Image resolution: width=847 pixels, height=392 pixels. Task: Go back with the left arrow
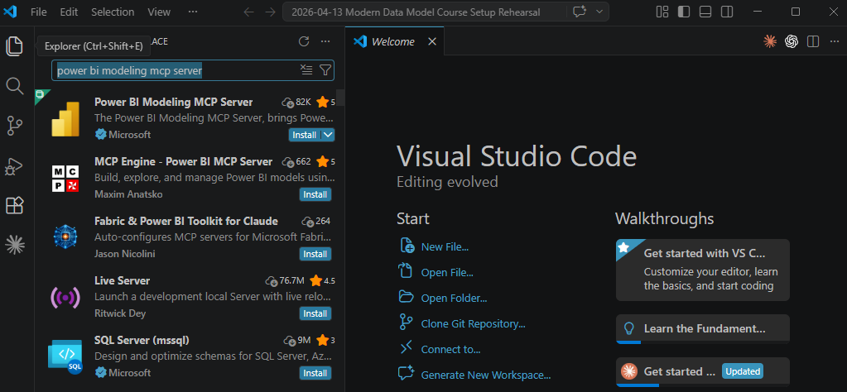coord(249,12)
